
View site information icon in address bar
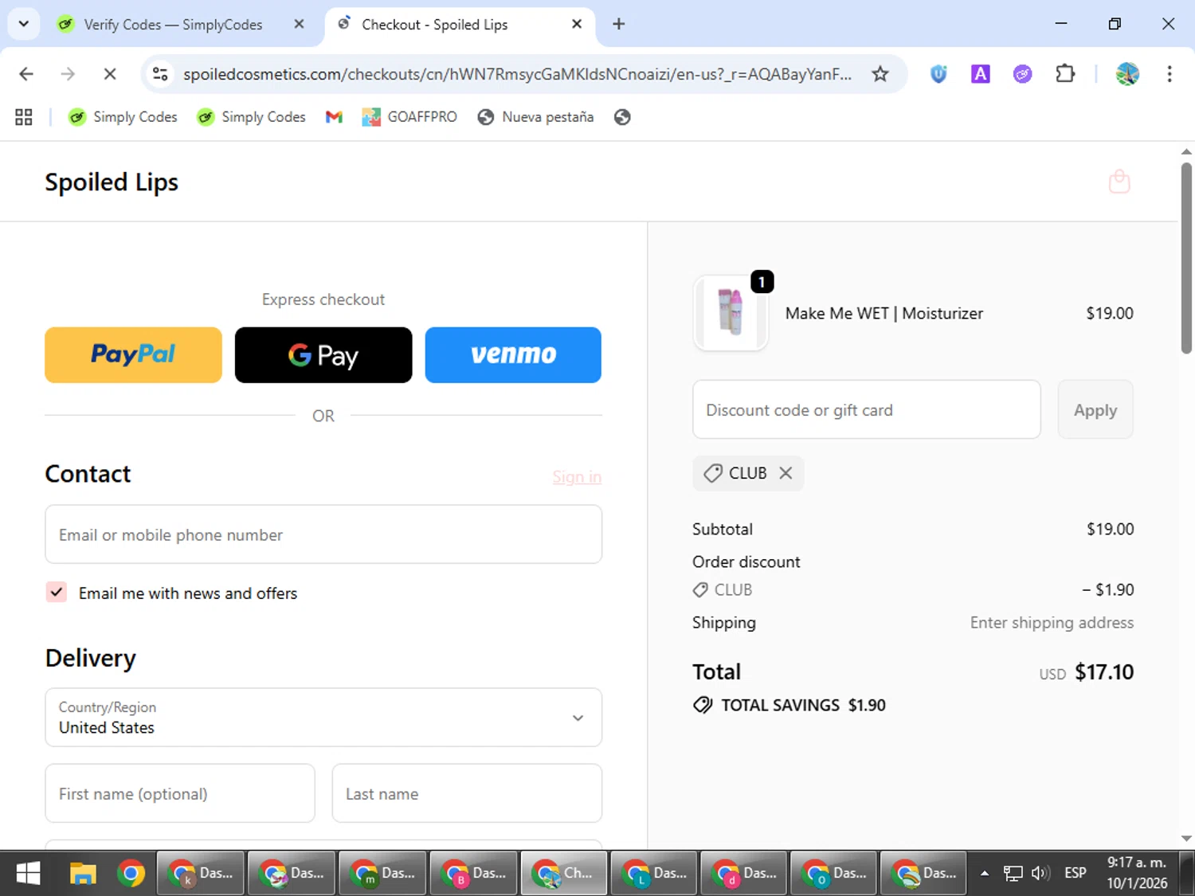(x=160, y=74)
